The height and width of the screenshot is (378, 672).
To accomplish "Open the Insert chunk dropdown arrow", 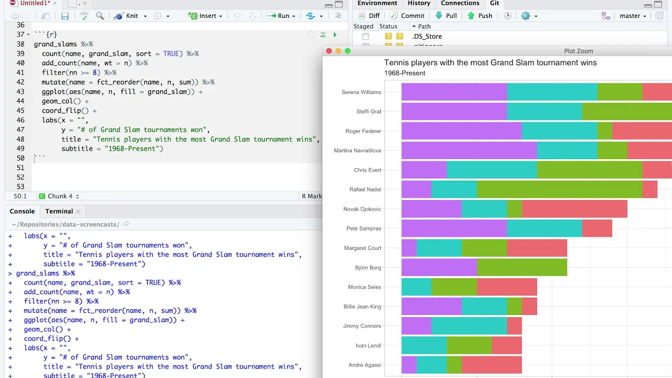I will (x=220, y=16).
